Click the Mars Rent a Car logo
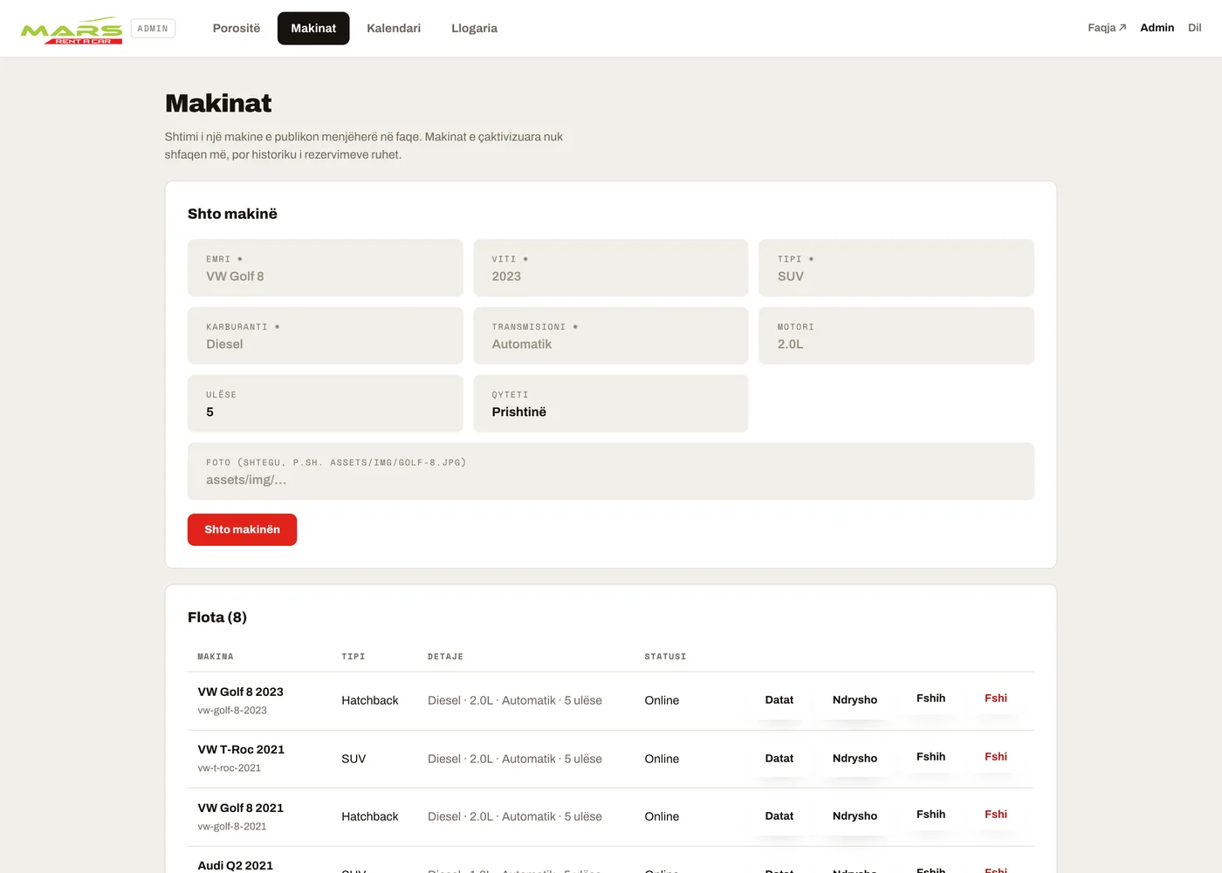This screenshot has height=873, width=1222. click(72, 31)
